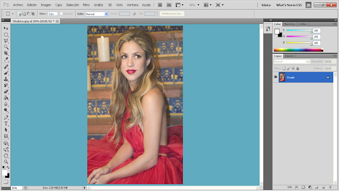The height and width of the screenshot is (191, 339).
Task: Delete layer with trash icon
Action: (330, 187)
